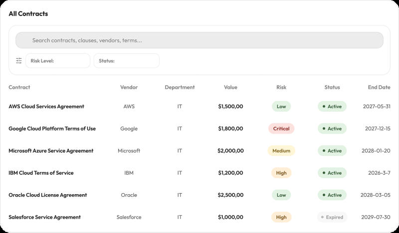
Task: Open Salesforce Service Agreement contract
Action: [x=44, y=217]
